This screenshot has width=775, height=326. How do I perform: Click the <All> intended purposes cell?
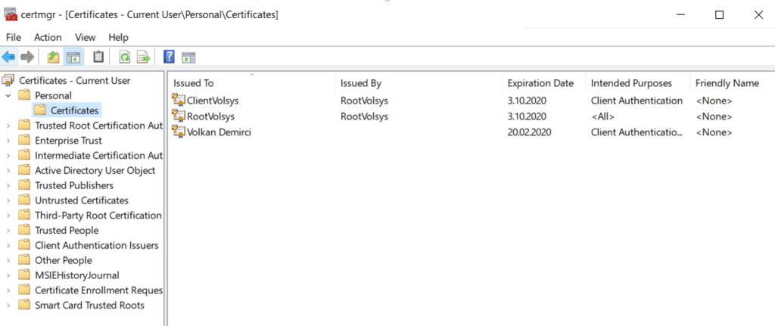tap(602, 116)
